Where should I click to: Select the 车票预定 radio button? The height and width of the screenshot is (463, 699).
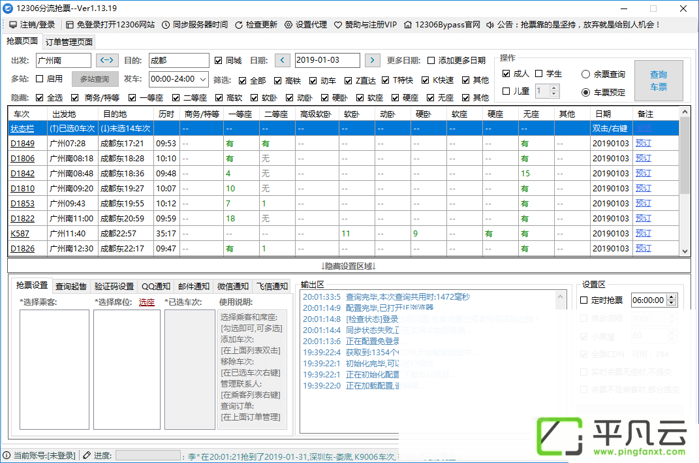[586, 92]
